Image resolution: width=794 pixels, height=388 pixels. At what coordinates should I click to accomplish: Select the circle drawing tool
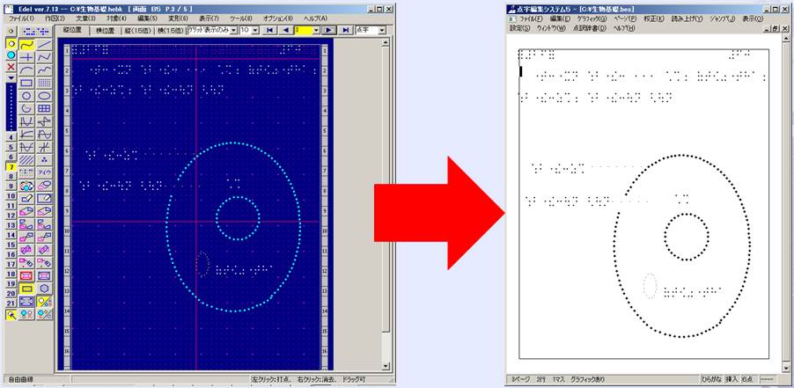click(27, 96)
